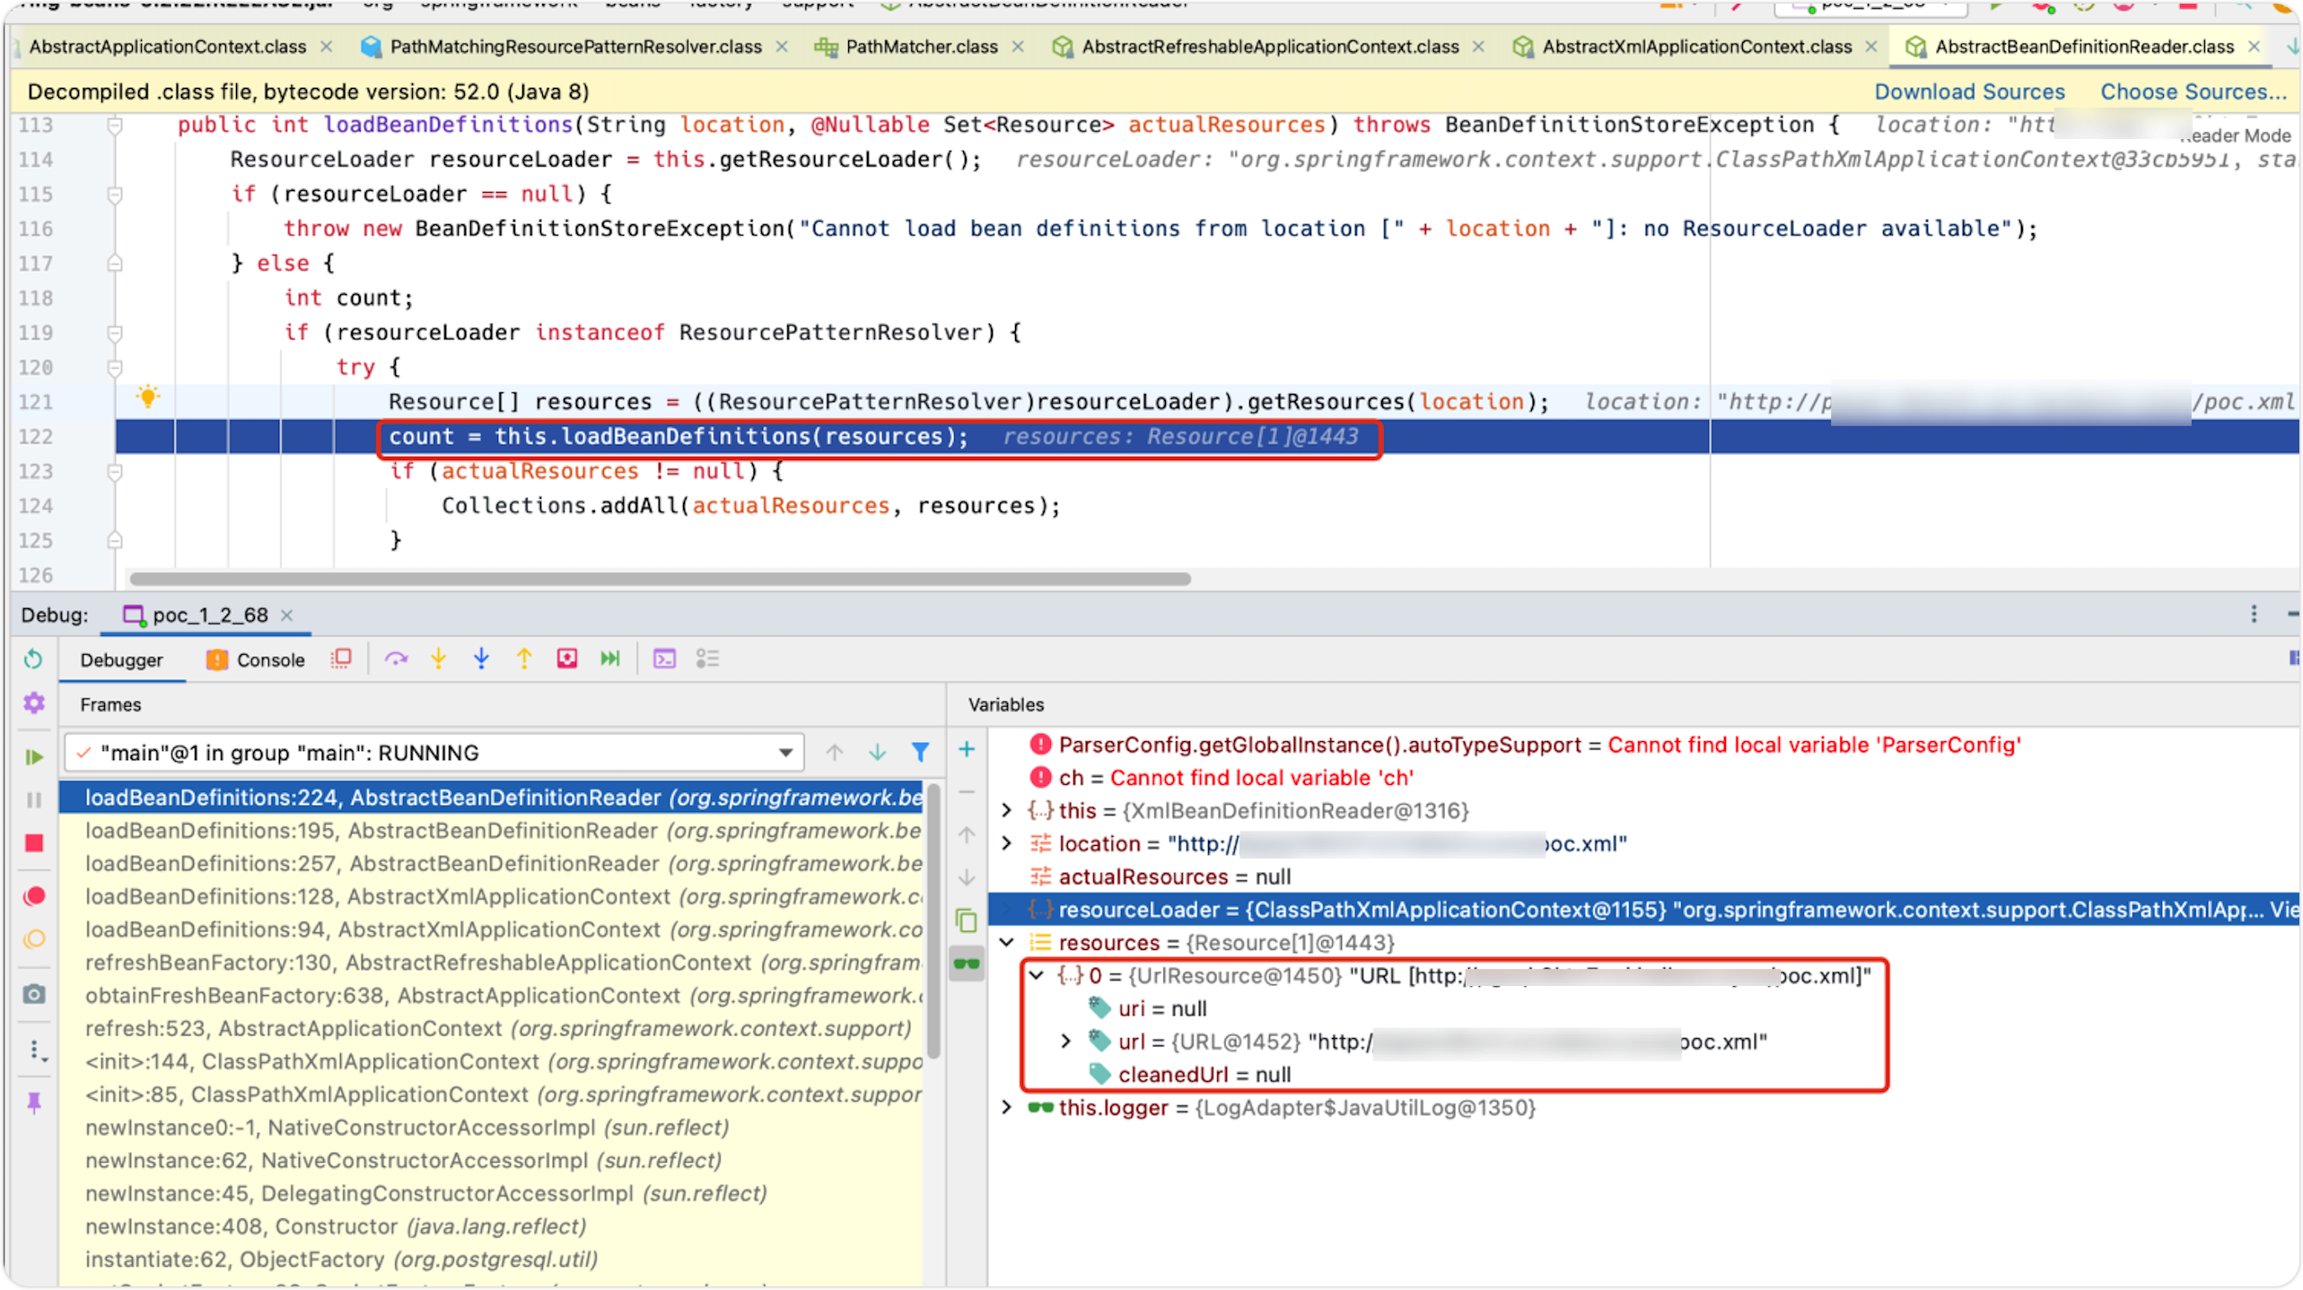Click the Show Execution Point icon
2303x1290 pixels.
pyautogui.click(x=341, y=659)
